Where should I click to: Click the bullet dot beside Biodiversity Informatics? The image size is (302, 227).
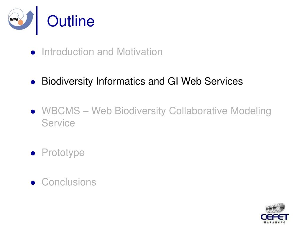click(x=33, y=82)
